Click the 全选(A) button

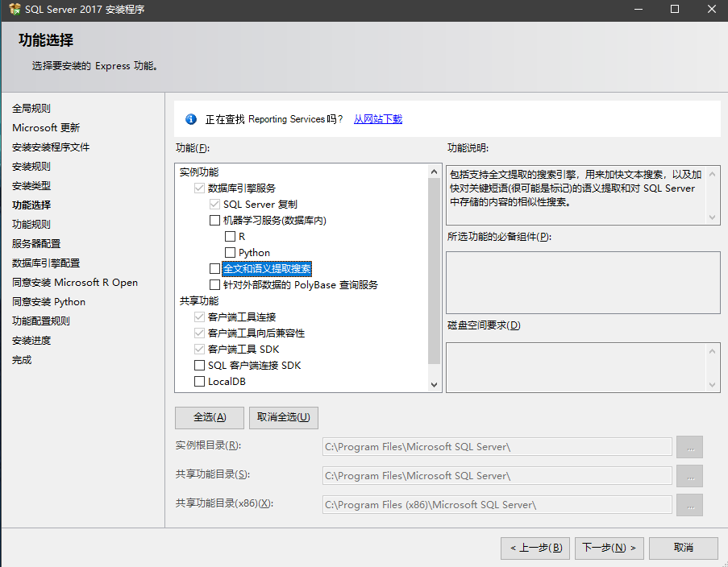click(210, 417)
